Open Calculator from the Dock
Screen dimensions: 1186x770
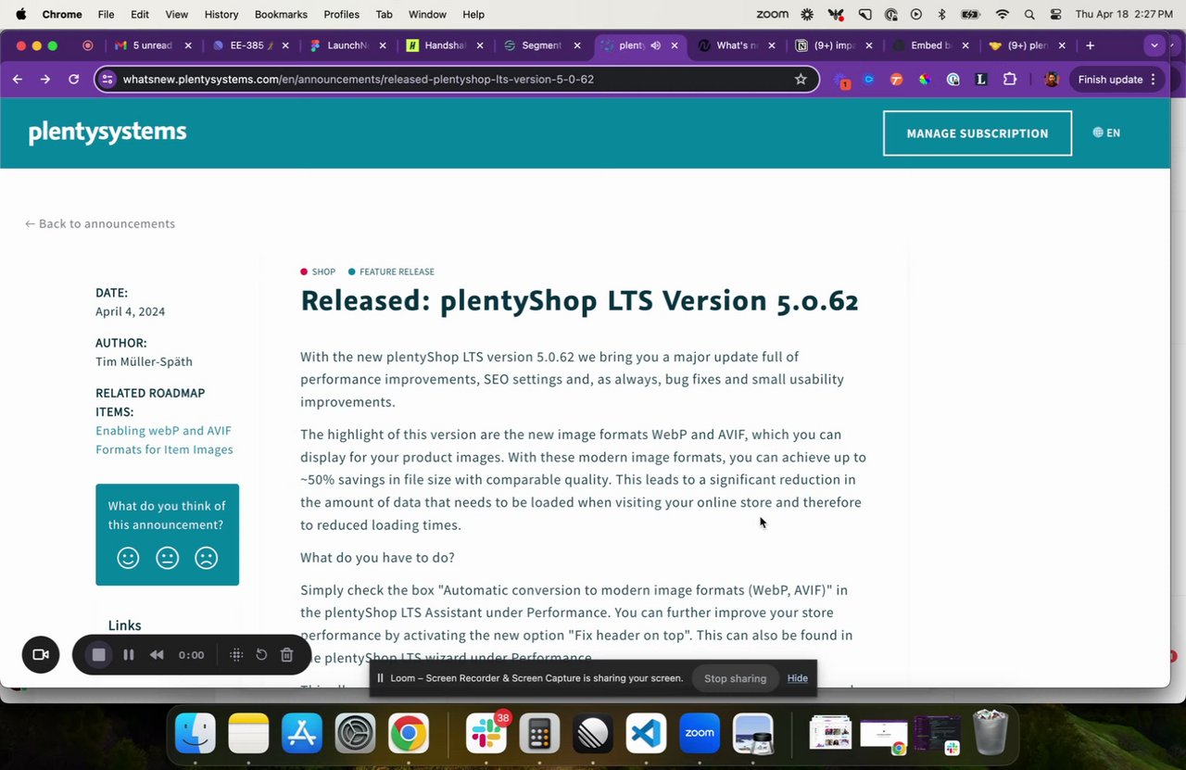pyautogui.click(x=540, y=735)
